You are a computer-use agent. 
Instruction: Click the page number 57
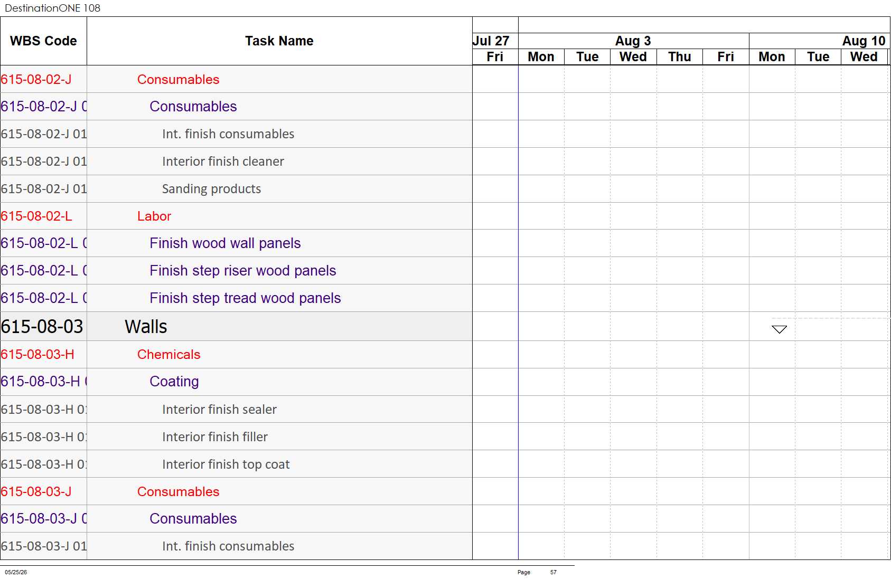pos(554,572)
